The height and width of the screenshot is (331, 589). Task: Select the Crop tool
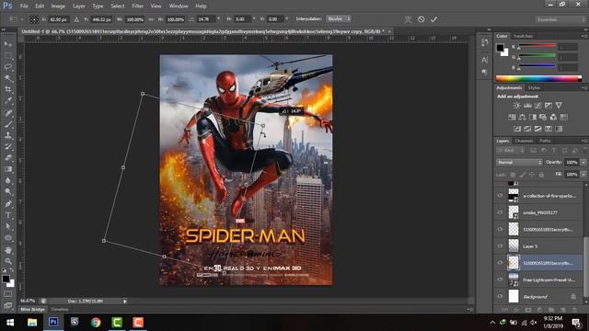point(8,89)
